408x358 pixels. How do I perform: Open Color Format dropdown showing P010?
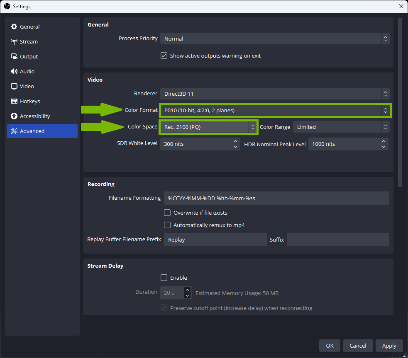click(x=275, y=110)
